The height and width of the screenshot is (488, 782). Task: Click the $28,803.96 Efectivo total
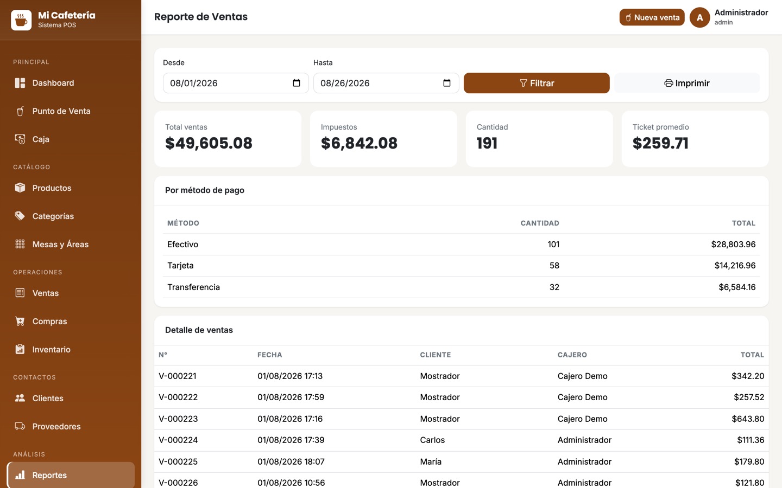(x=733, y=245)
